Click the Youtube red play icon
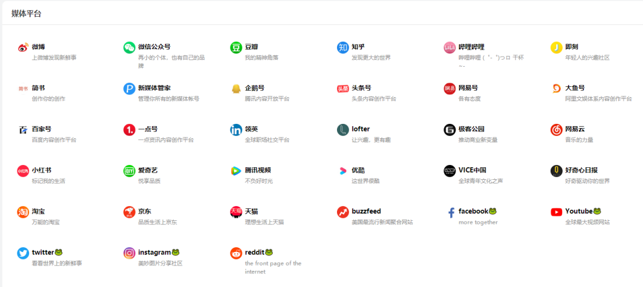Image resolution: width=643 pixels, height=287 pixels. (x=556, y=212)
